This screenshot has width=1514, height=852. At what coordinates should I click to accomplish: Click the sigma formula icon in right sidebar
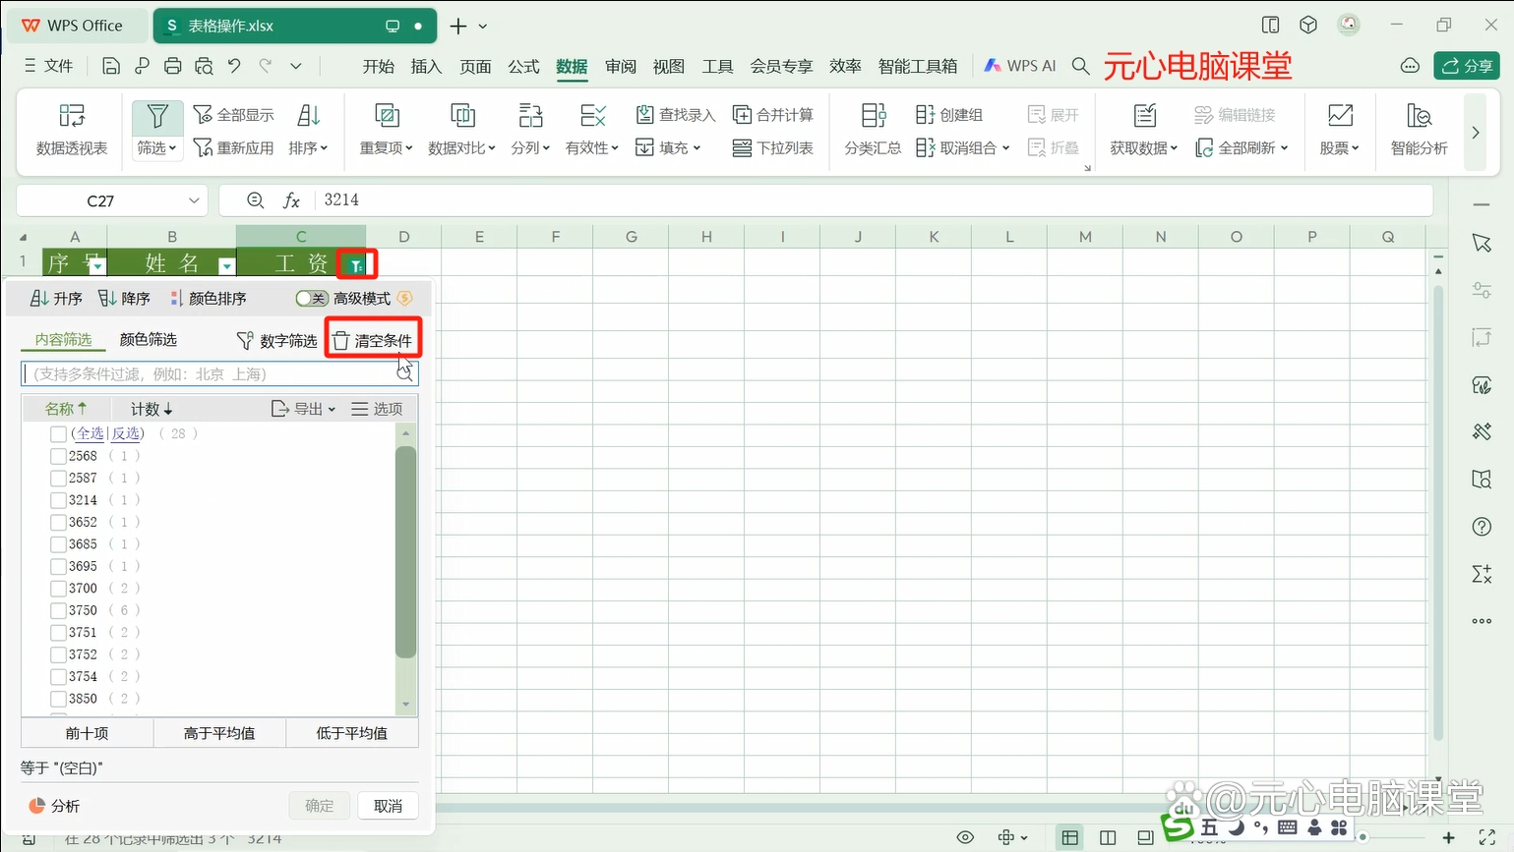(1482, 574)
